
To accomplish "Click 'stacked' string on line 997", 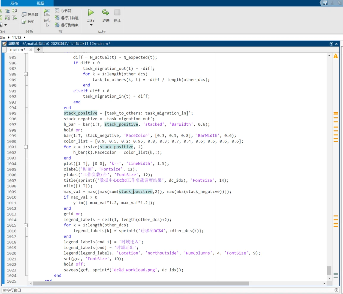I will 154,124.
